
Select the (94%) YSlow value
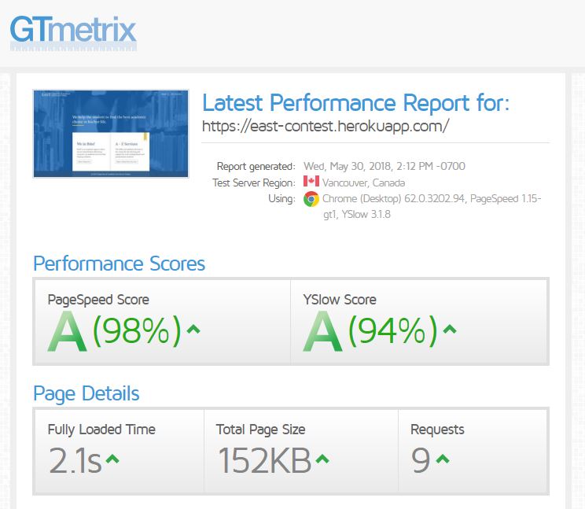(392, 330)
